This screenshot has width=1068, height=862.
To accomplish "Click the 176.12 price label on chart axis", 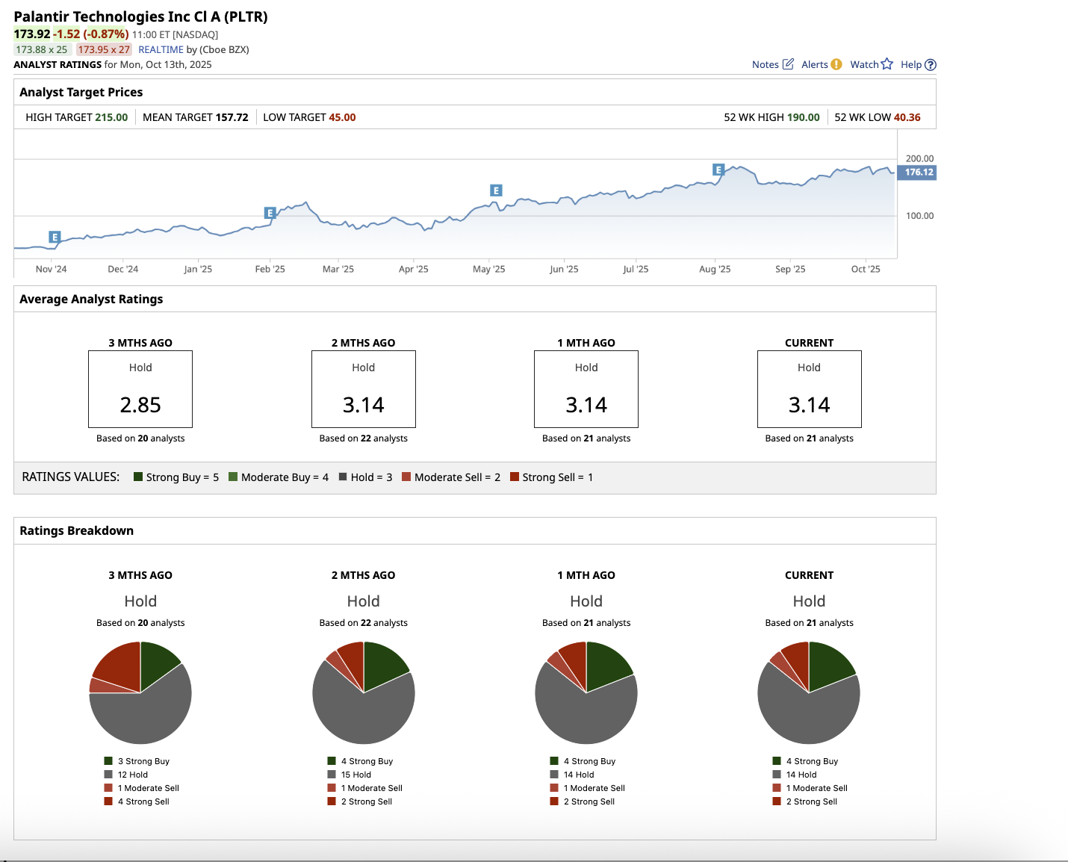I will (918, 173).
